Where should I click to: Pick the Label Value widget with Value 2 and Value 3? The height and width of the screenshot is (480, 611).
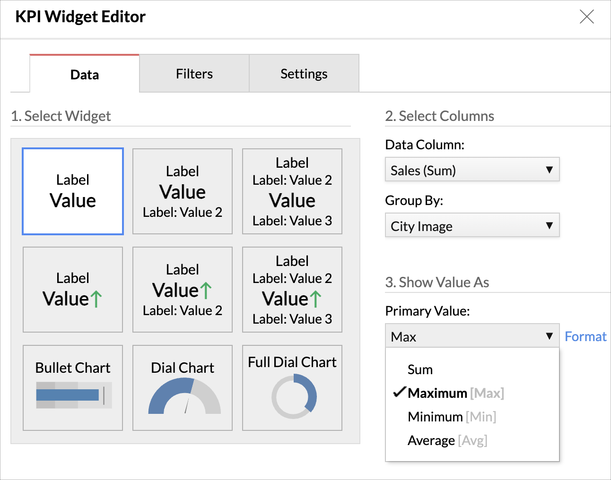tap(292, 191)
